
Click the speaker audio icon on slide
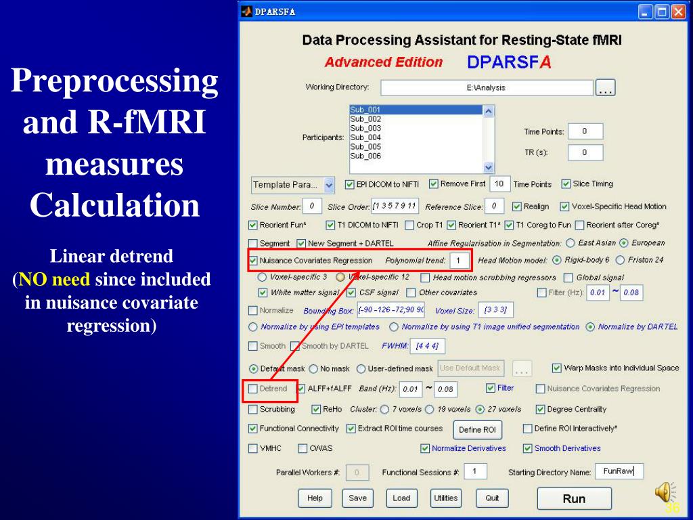(x=665, y=492)
